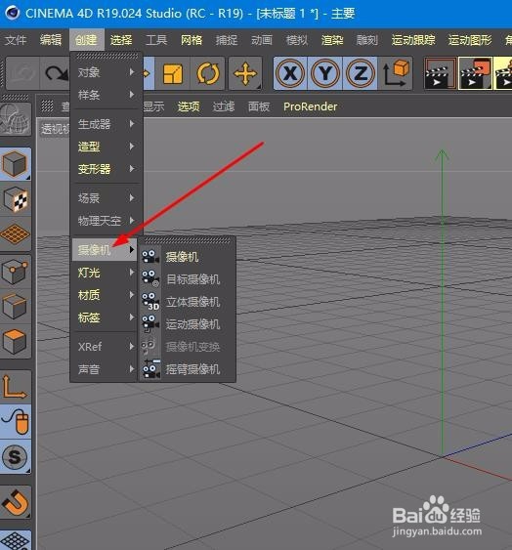The height and width of the screenshot is (550, 512).
Task: Open the 雕刻 menu
Action: pos(367,40)
